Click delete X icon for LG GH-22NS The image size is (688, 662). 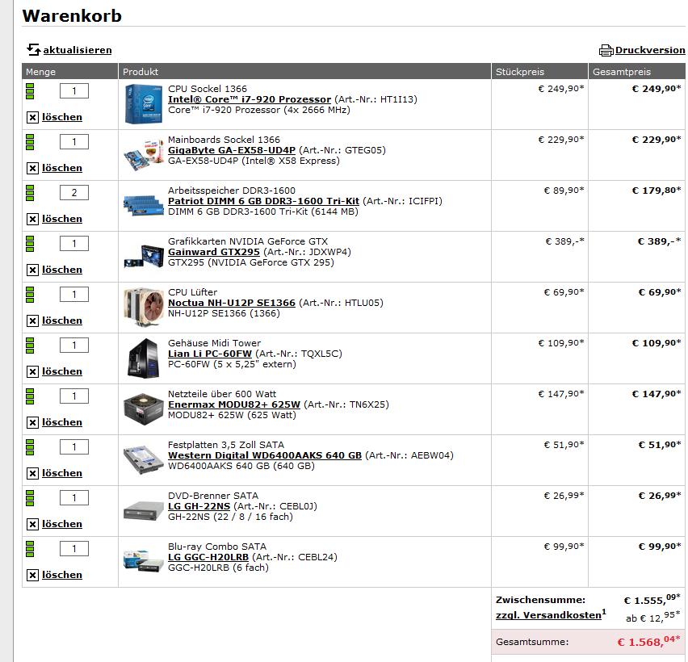[32, 524]
